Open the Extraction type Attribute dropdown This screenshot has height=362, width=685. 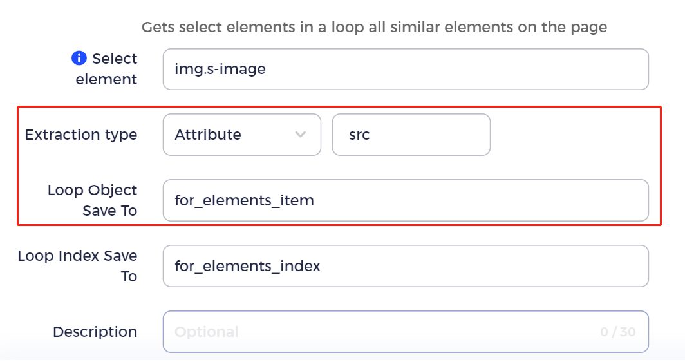pos(241,135)
